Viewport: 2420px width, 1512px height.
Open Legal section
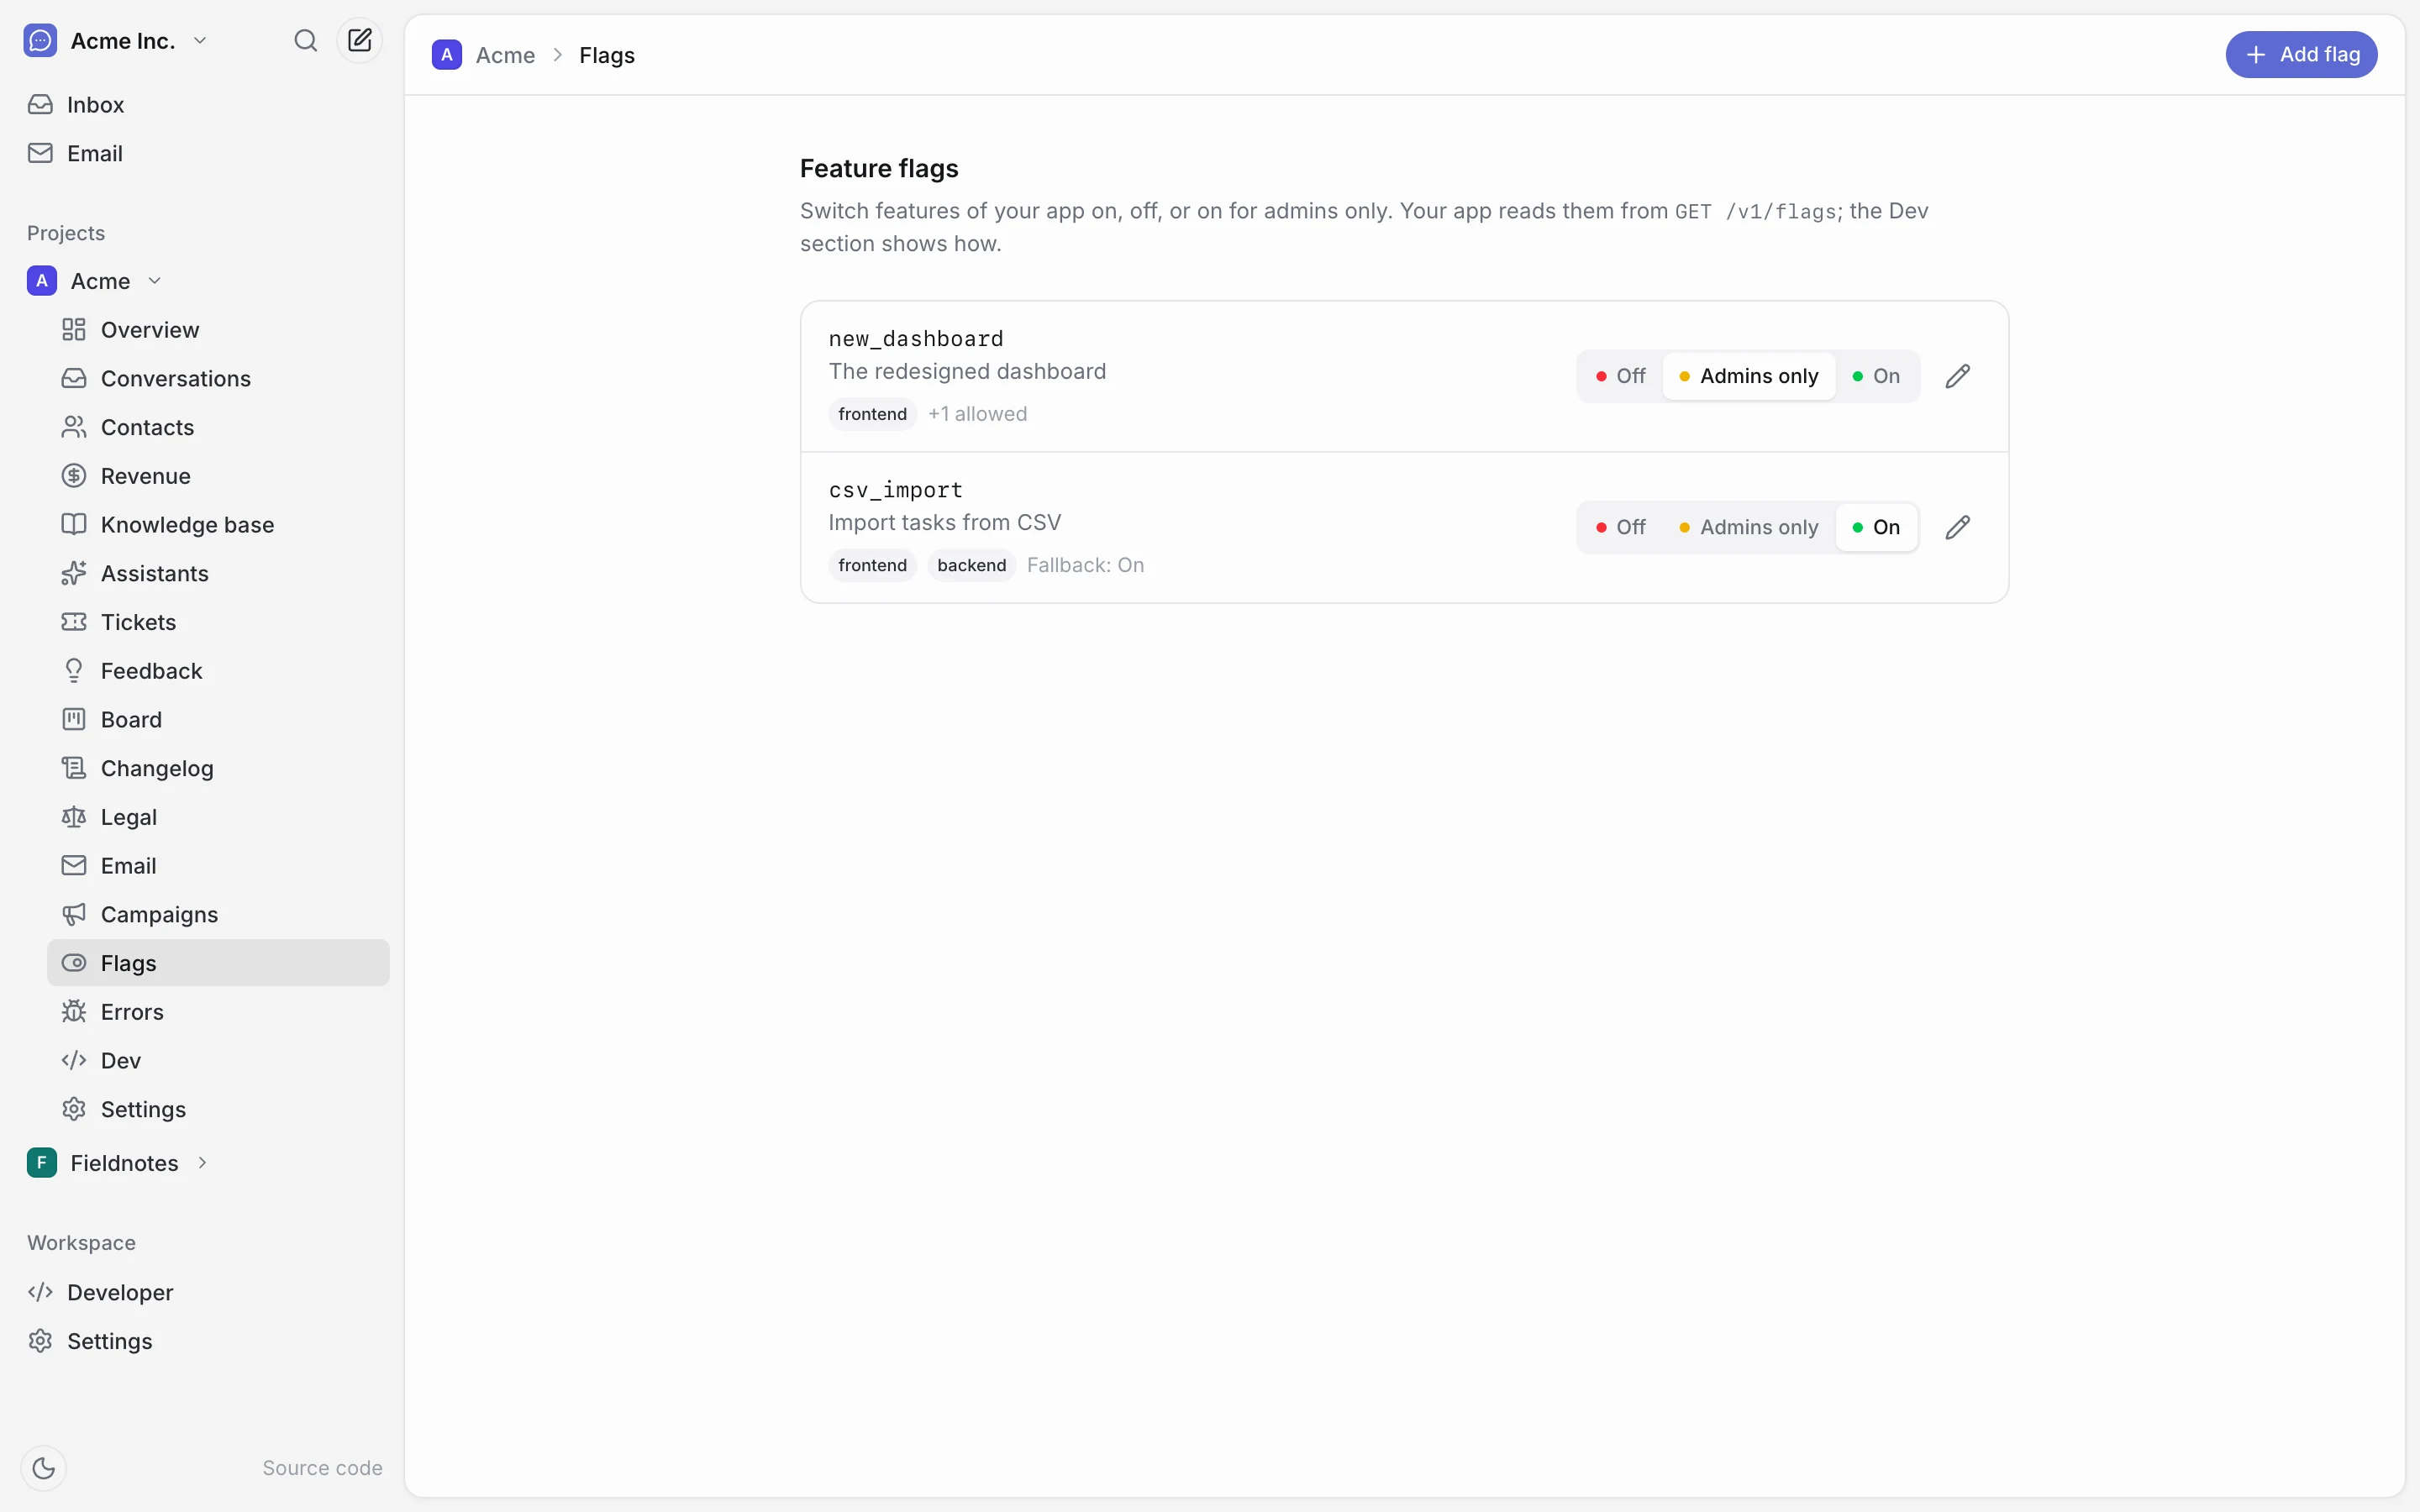coord(218,817)
